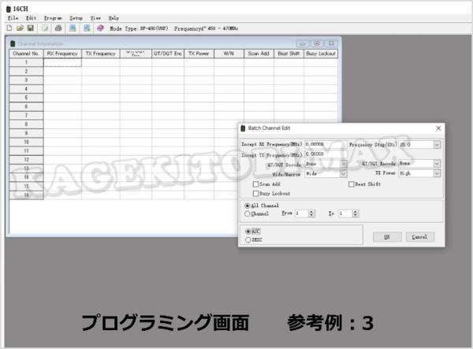Click the RX Frequency column header
The height and width of the screenshot is (349, 473).
[63, 54]
